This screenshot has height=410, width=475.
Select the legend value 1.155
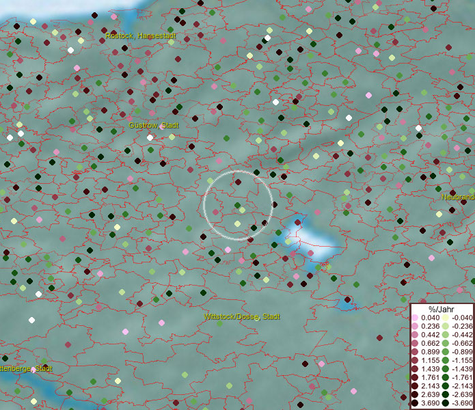(430, 360)
